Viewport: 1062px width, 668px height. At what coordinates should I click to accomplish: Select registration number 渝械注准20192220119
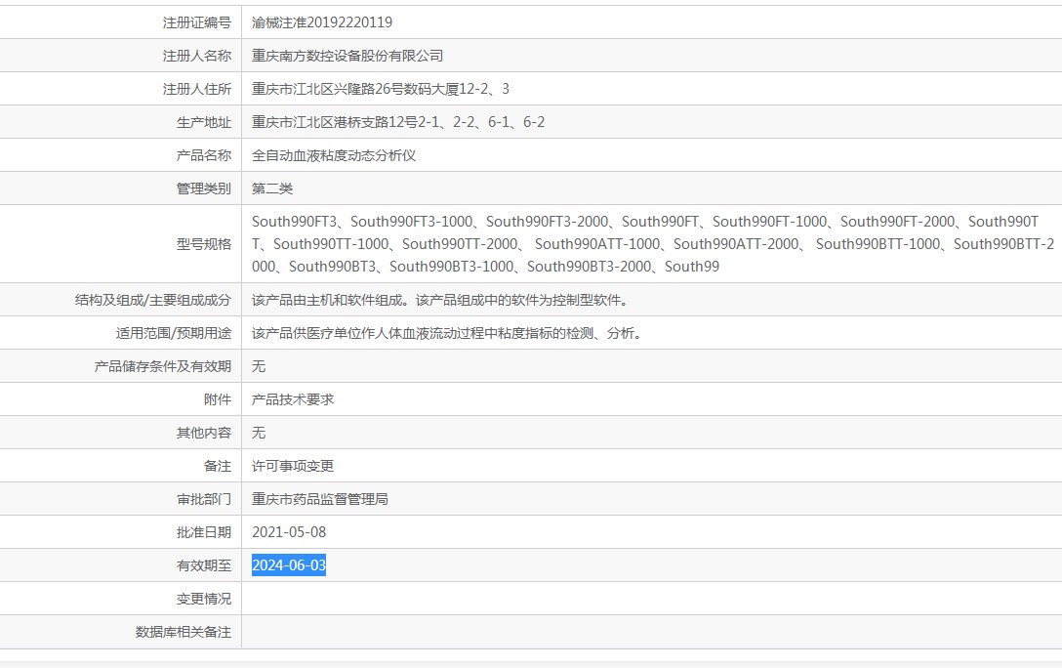click(322, 22)
